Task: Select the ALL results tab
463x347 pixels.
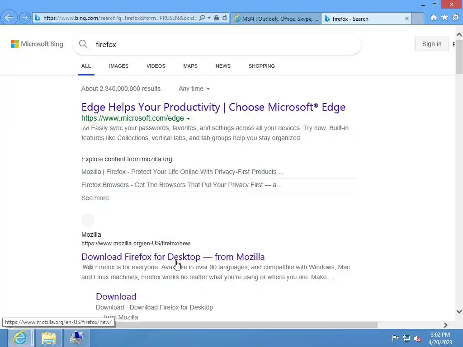Action: [x=86, y=66]
